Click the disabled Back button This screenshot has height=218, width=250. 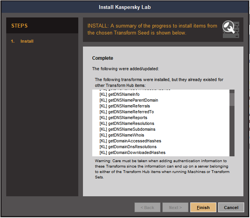[x=147, y=207]
